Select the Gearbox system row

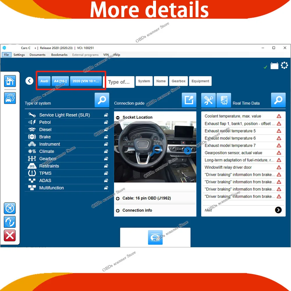coord(67,159)
